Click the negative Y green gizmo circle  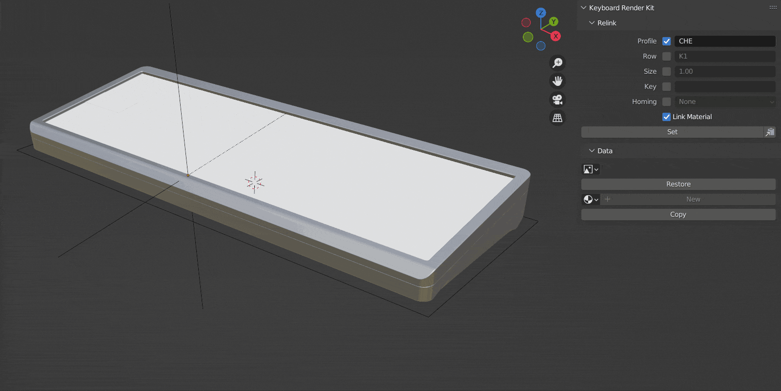[x=528, y=37]
